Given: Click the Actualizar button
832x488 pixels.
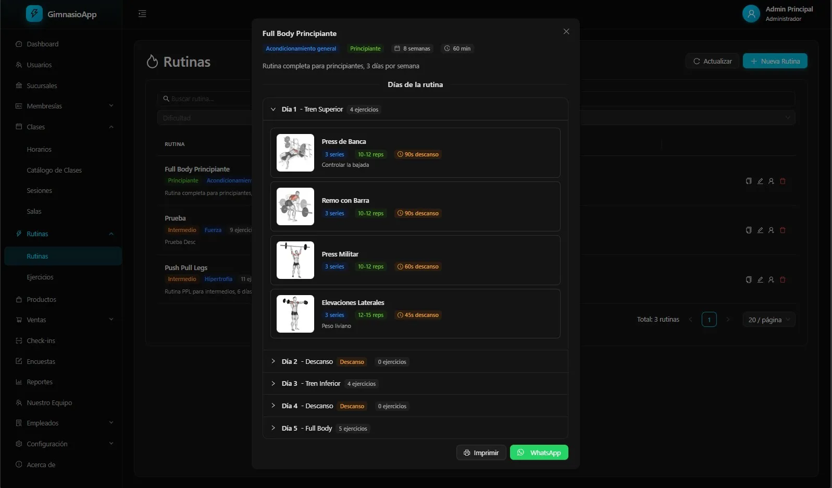Looking at the screenshot, I should [x=712, y=61].
